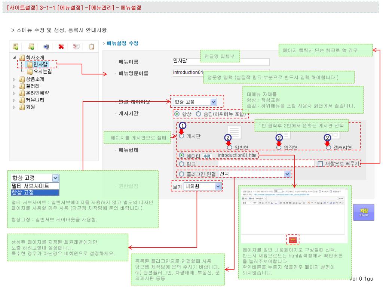Screen dimensions: 383x287
Task: Click the 수정 button next to 에디터
Action: pyautogui.click(x=207, y=156)
